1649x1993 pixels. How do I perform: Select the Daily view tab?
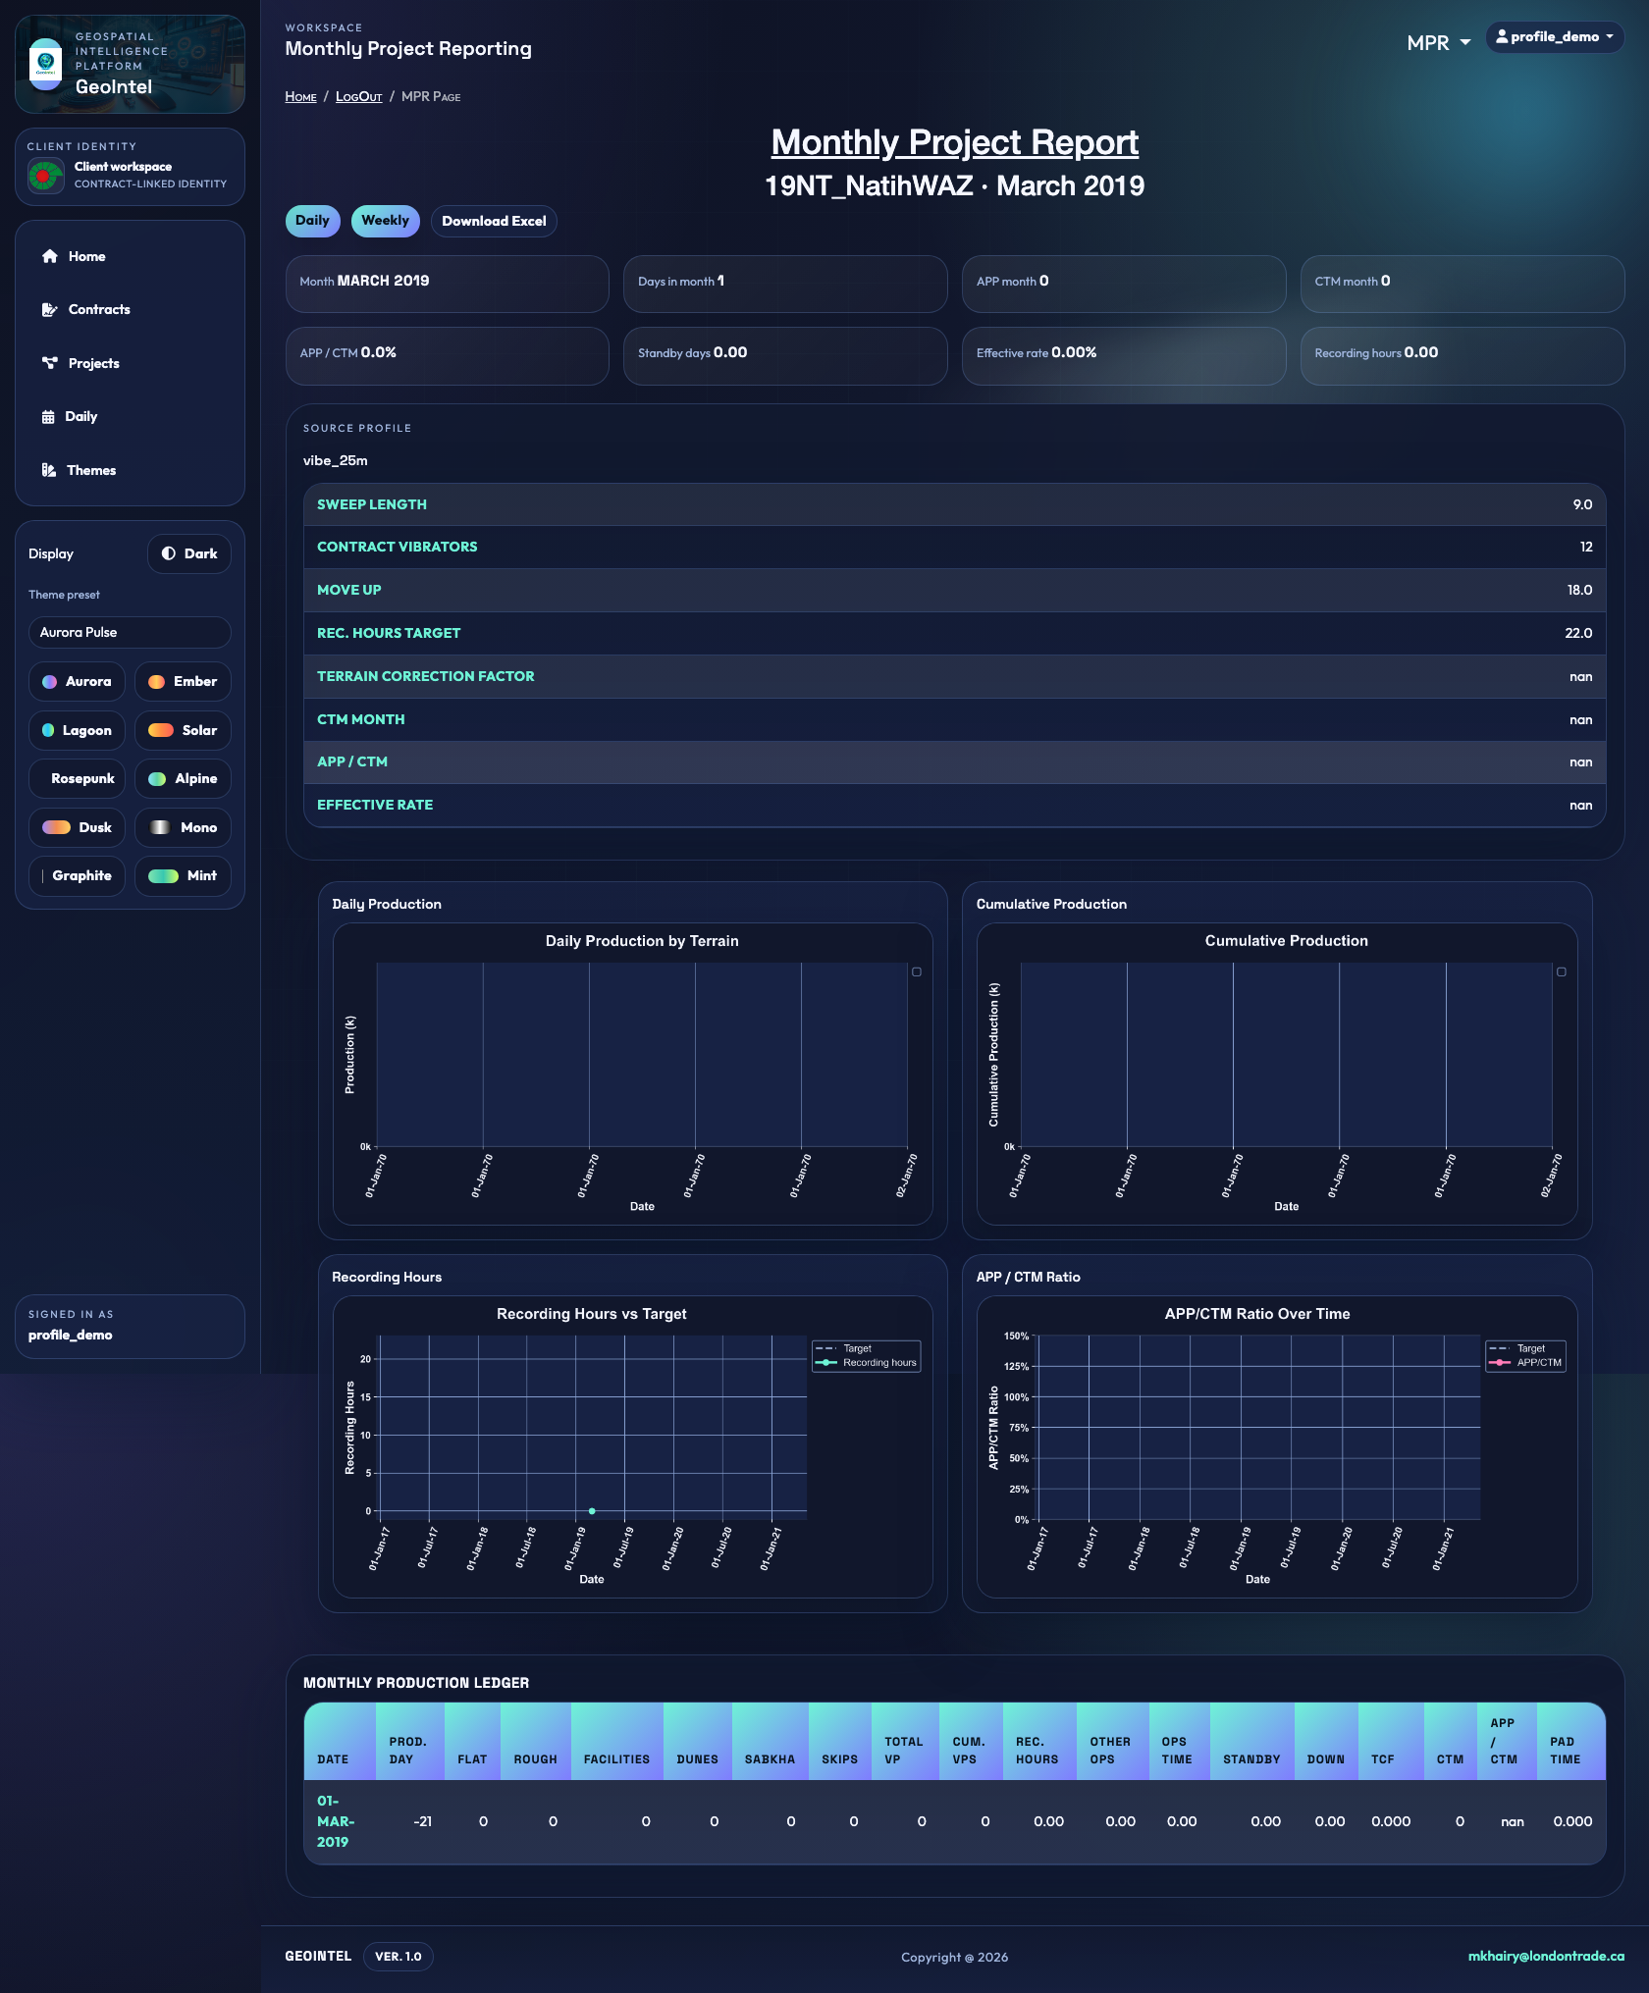pyautogui.click(x=312, y=221)
